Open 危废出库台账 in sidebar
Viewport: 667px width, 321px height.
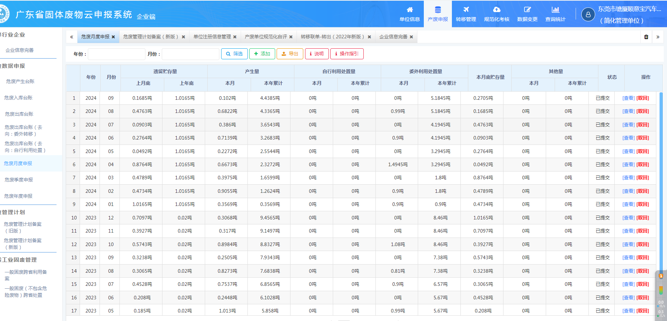[19, 114]
